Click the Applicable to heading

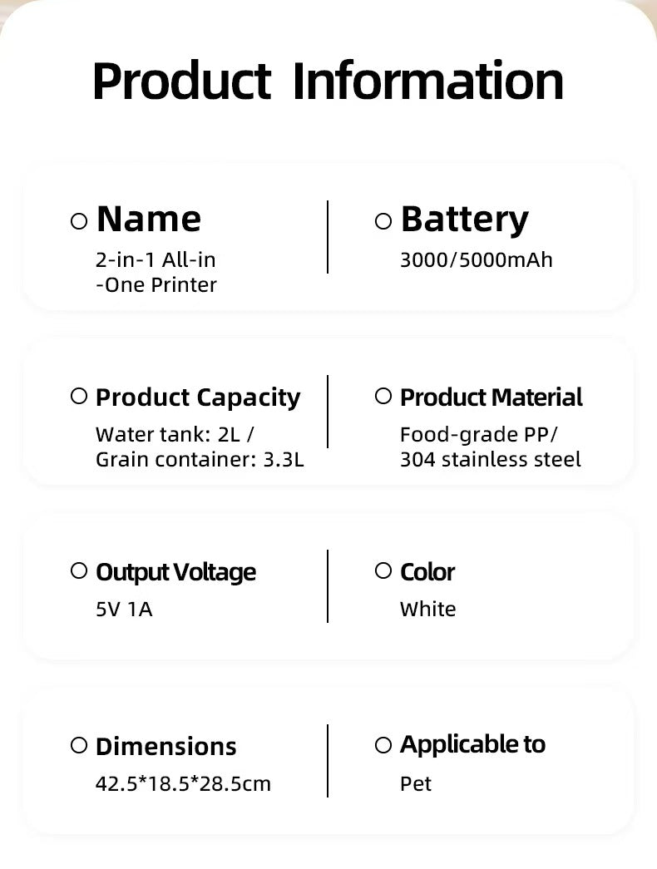click(x=472, y=744)
